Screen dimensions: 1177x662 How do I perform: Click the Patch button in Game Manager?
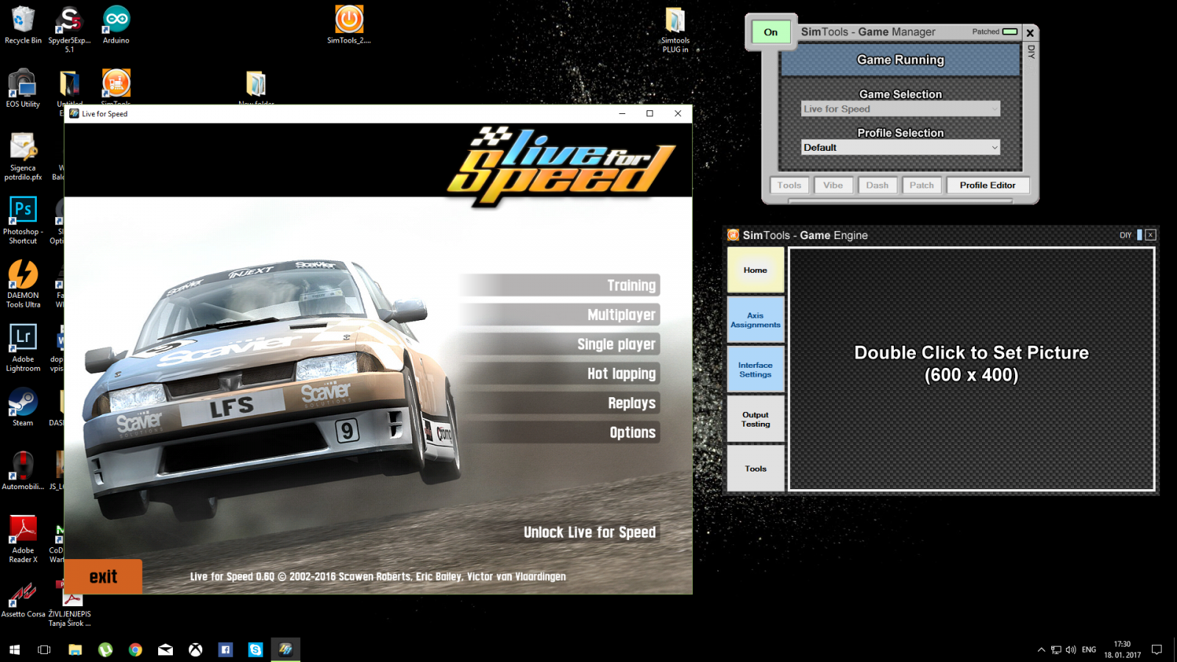pyautogui.click(x=922, y=185)
